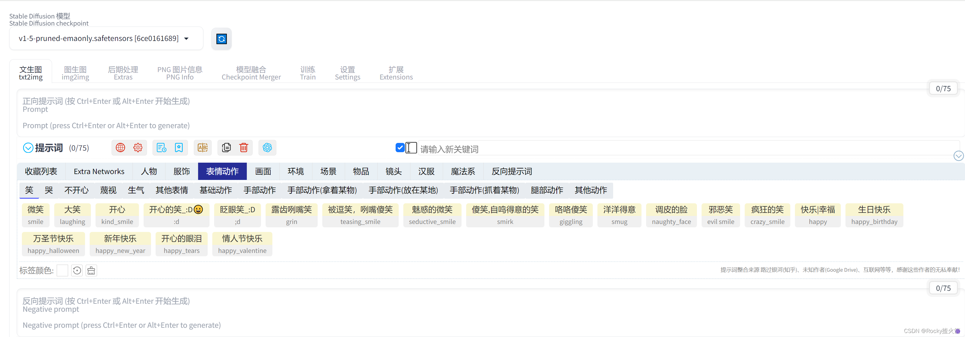Click the clear tag color eraser icon
Viewport: 965px width, 337px height.
click(92, 270)
